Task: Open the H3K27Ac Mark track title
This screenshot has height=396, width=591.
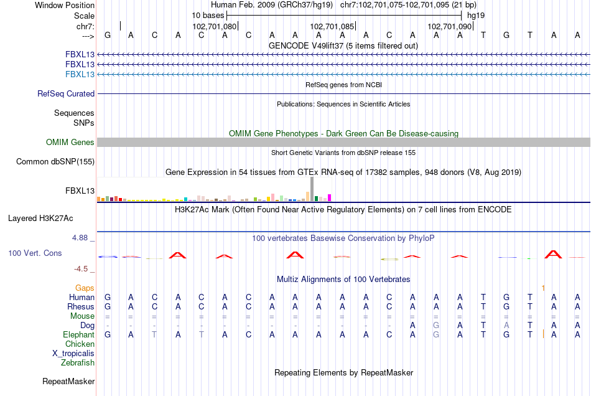Action: (343, 210)
